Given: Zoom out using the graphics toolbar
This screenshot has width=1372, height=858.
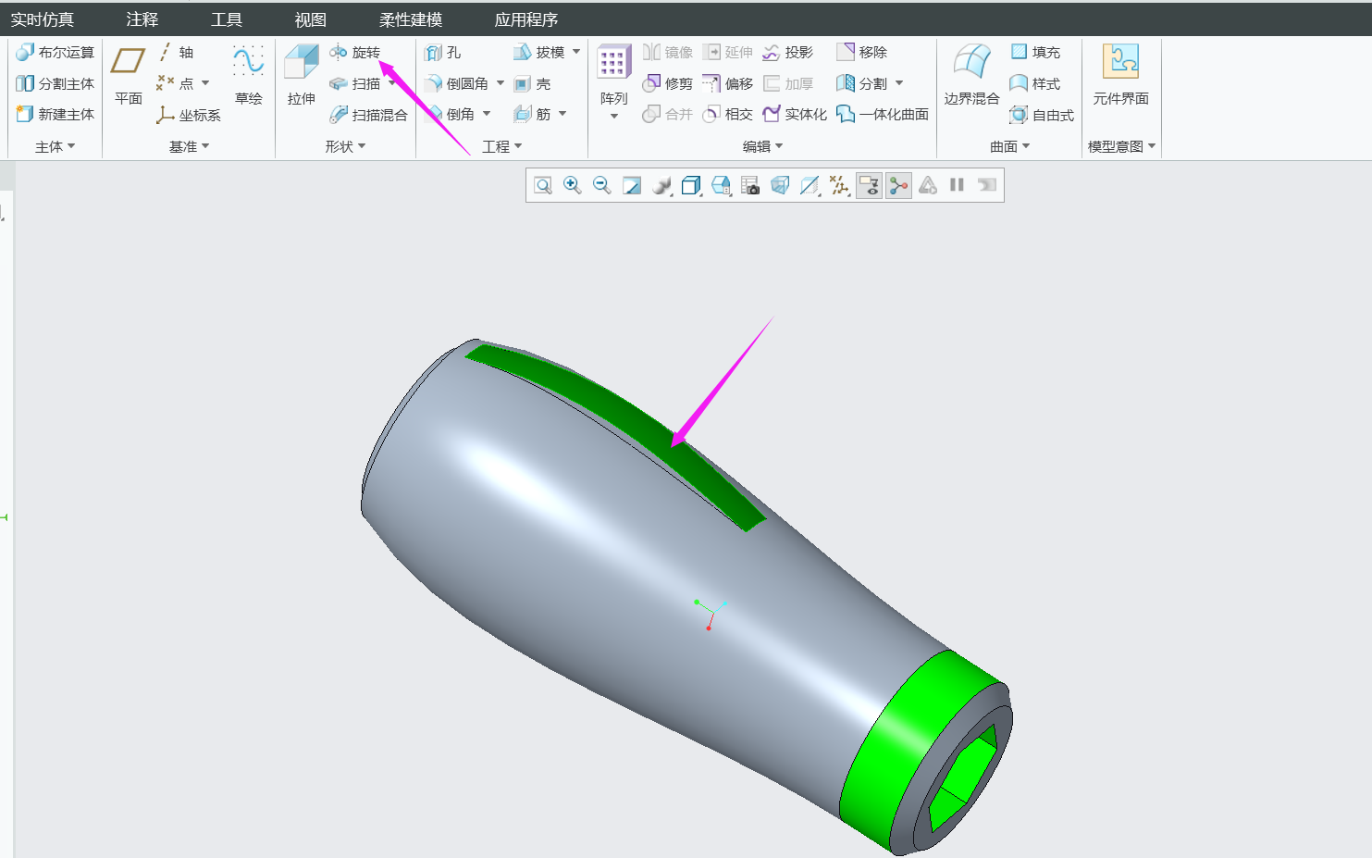Looking at the screenshot, I should point(602,185).
